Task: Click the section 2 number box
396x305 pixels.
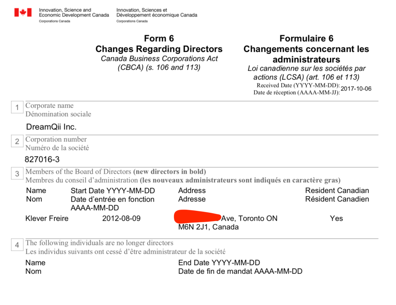Action: click(x=17, y=141)
